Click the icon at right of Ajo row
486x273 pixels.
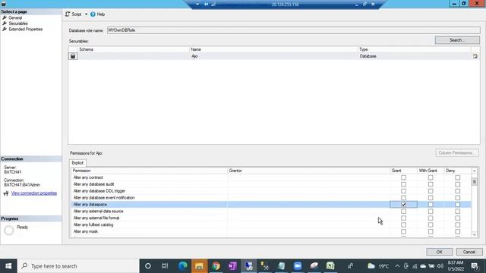[x=475, y=56]
